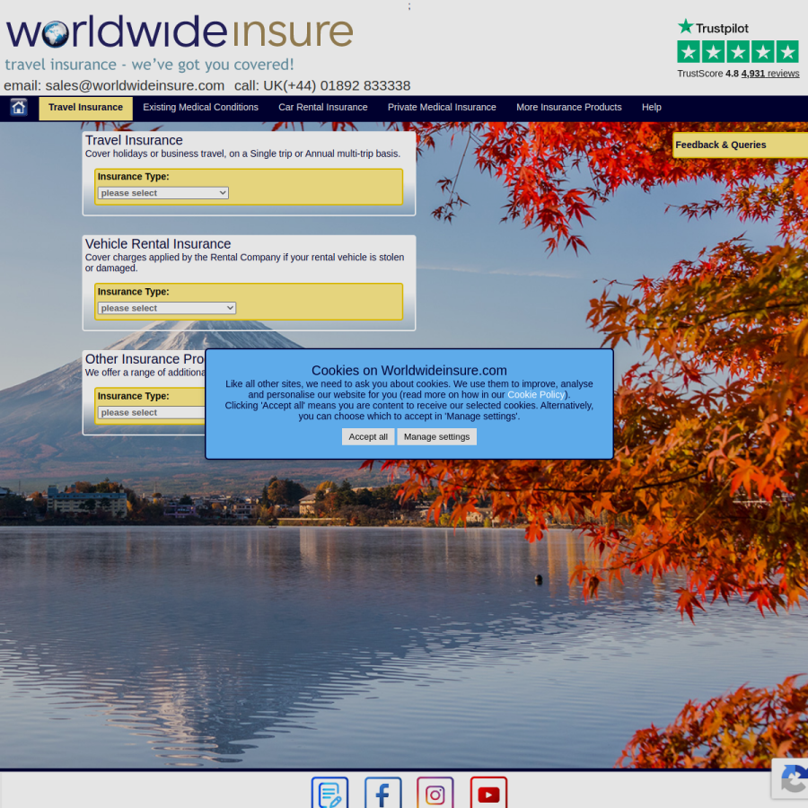
Task: Open the Help menu
Action: tap(652, 107)
